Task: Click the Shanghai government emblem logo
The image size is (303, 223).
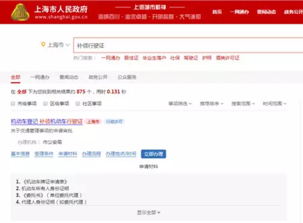Action: coord(20,12)
